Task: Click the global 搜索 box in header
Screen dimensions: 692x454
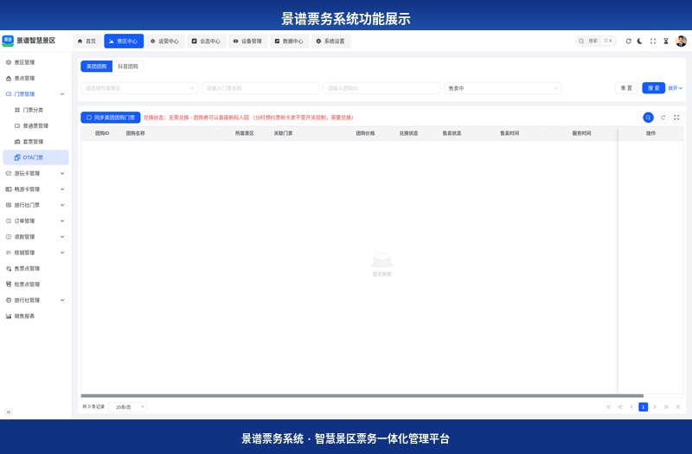Action: click(x=596, y=41)
